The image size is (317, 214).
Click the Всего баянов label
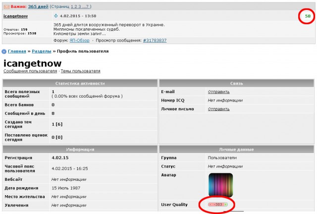point(19,105)
